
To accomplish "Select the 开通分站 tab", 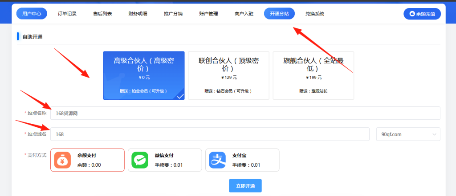I will (x=279, y=14).
